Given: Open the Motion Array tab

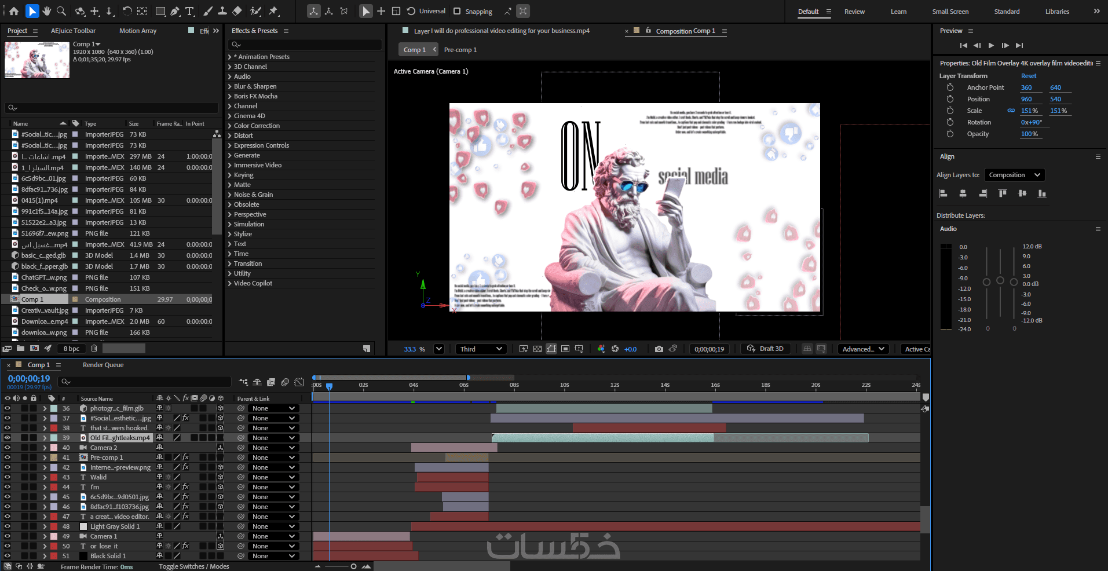Looking at the screenshot, I should [x=138, y=31].
